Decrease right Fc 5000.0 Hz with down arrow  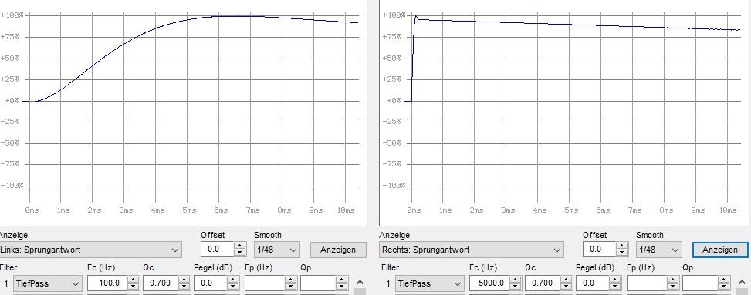[516, 287]
